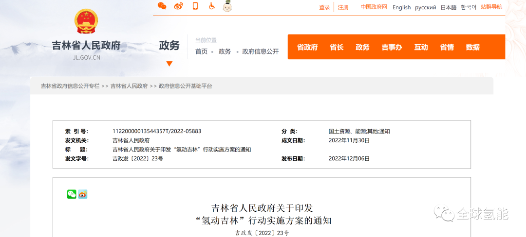Open the wheelchair accessibility icon
Image resolution: width=526 pixels, height=237 pixels.
coord(212,6)
